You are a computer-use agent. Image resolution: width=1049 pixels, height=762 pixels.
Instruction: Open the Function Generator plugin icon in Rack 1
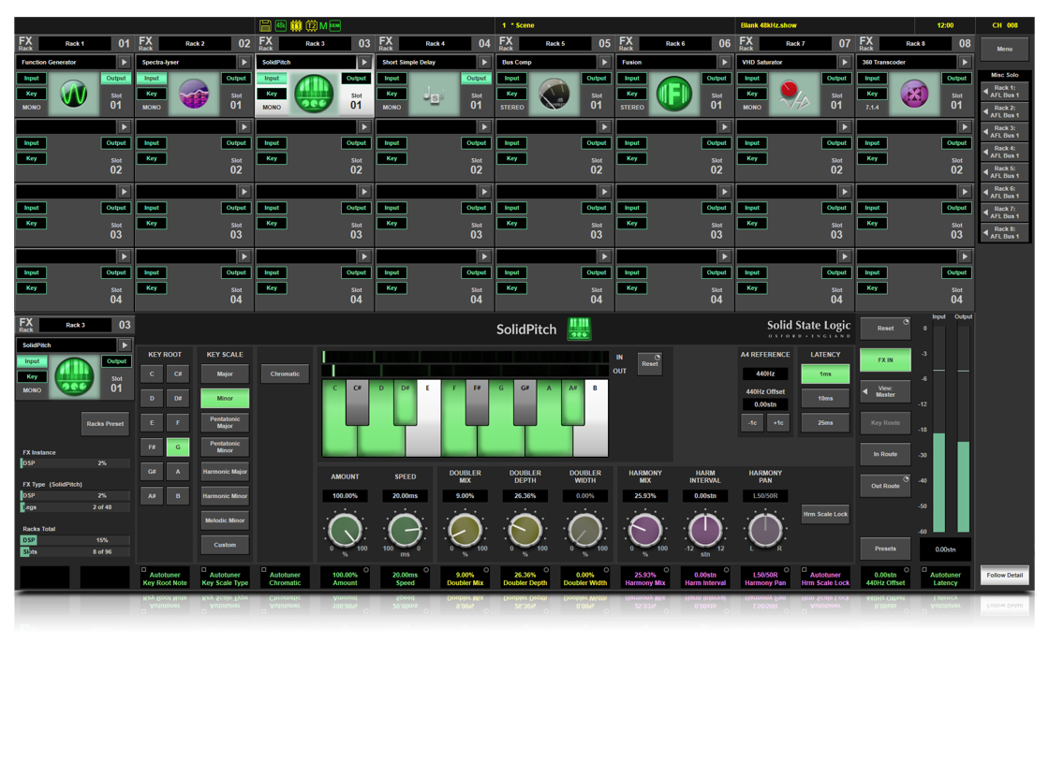[74, 94]
